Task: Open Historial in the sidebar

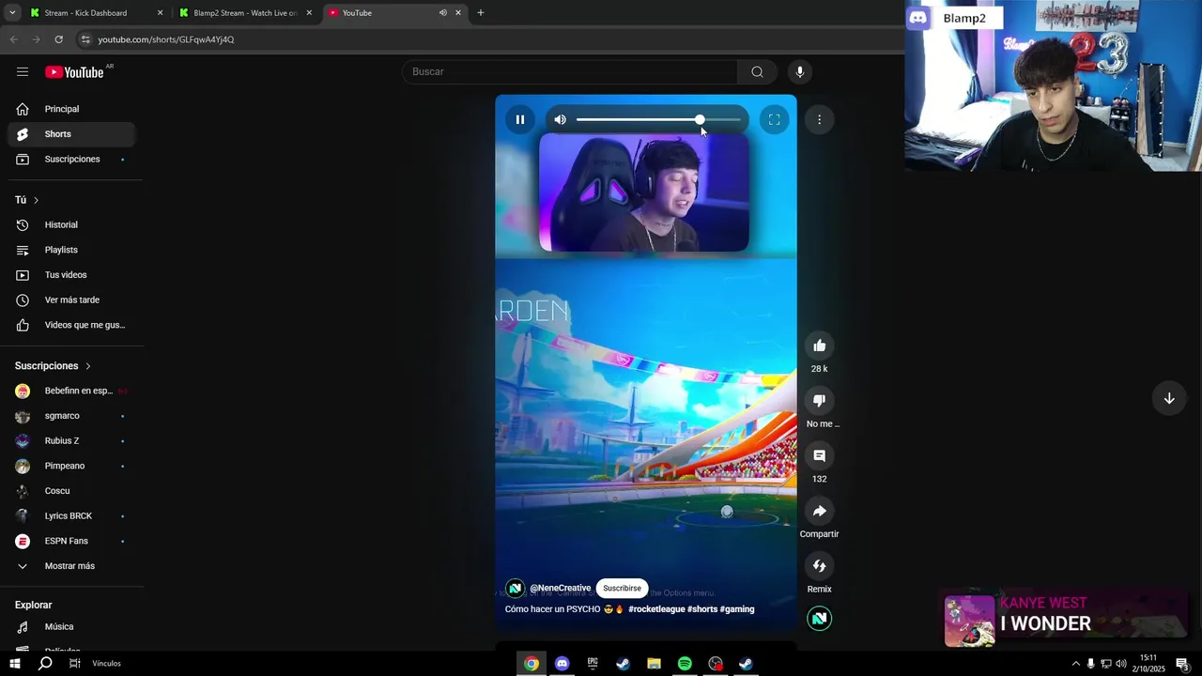Action: pos(71,225)
